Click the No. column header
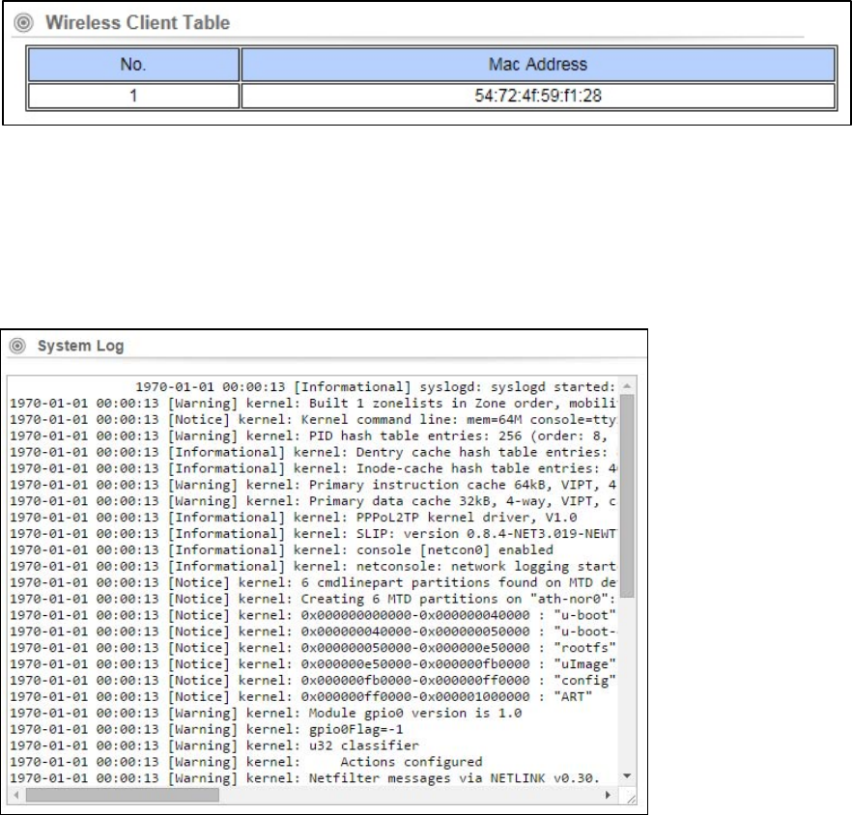This screenshot has height=815, width=852. point(133,64)
